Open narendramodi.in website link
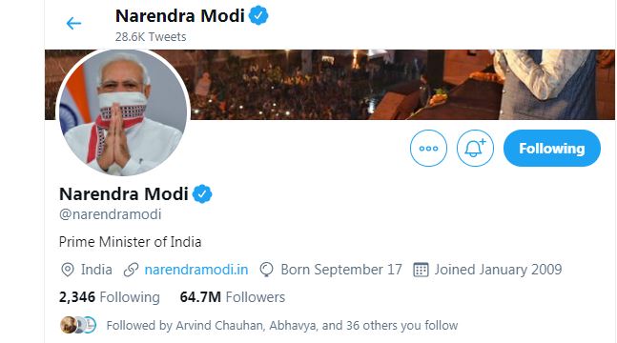The image size is (617, 343). [196, 270]
